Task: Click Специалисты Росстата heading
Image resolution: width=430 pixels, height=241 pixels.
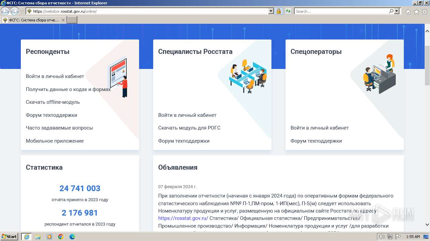Action: (195, 52)
